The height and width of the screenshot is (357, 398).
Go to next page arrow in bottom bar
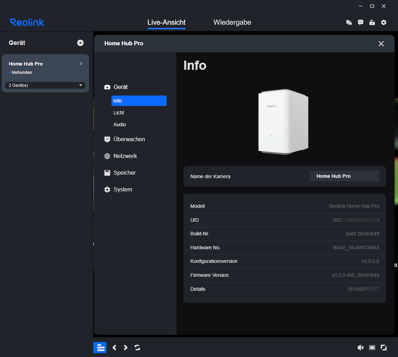pos(126,347)
